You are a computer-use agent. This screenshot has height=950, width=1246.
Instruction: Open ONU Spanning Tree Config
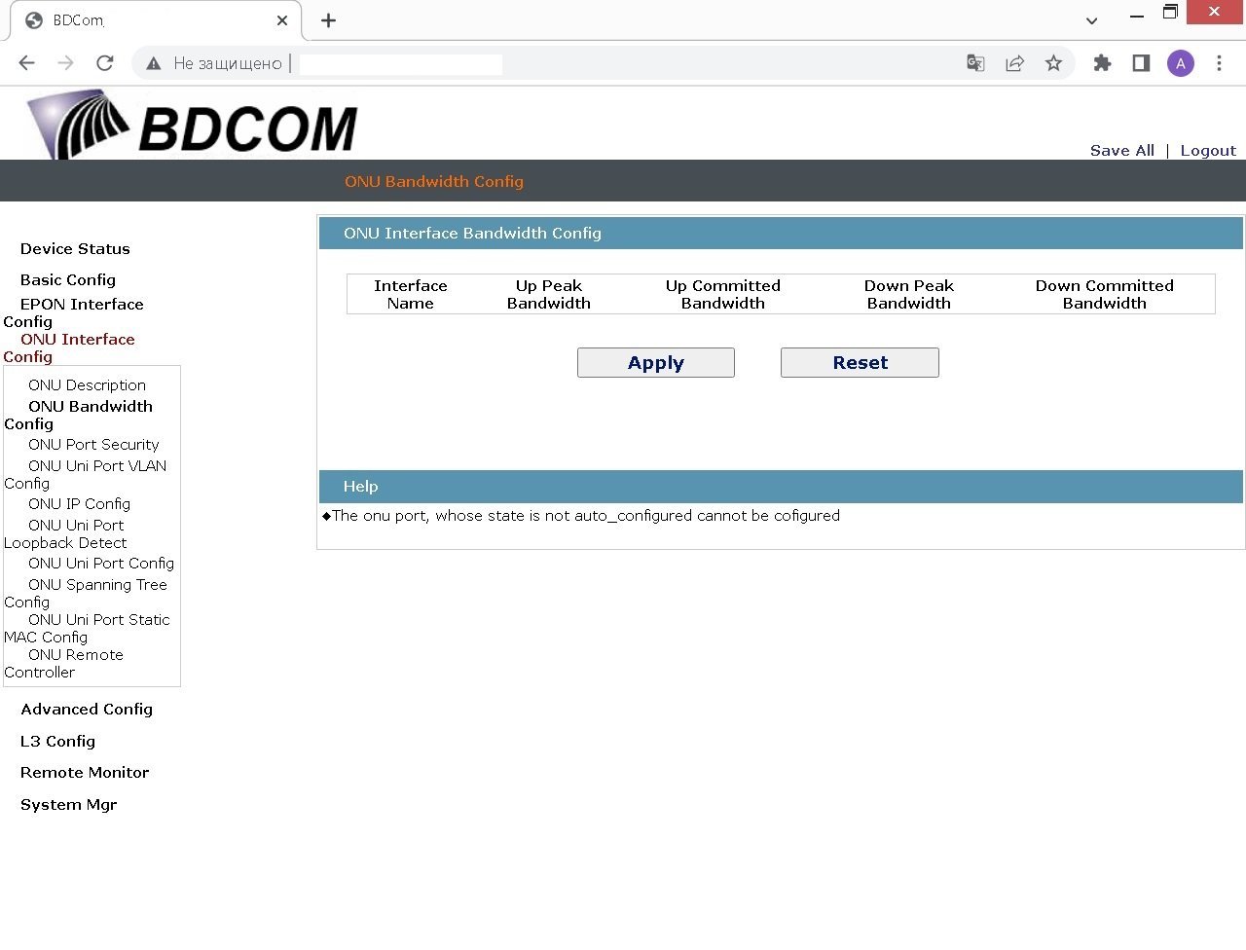(x=86, y=594)
